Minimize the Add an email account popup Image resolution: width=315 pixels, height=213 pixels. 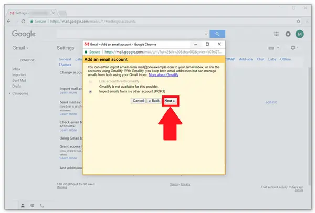(195, 44)
